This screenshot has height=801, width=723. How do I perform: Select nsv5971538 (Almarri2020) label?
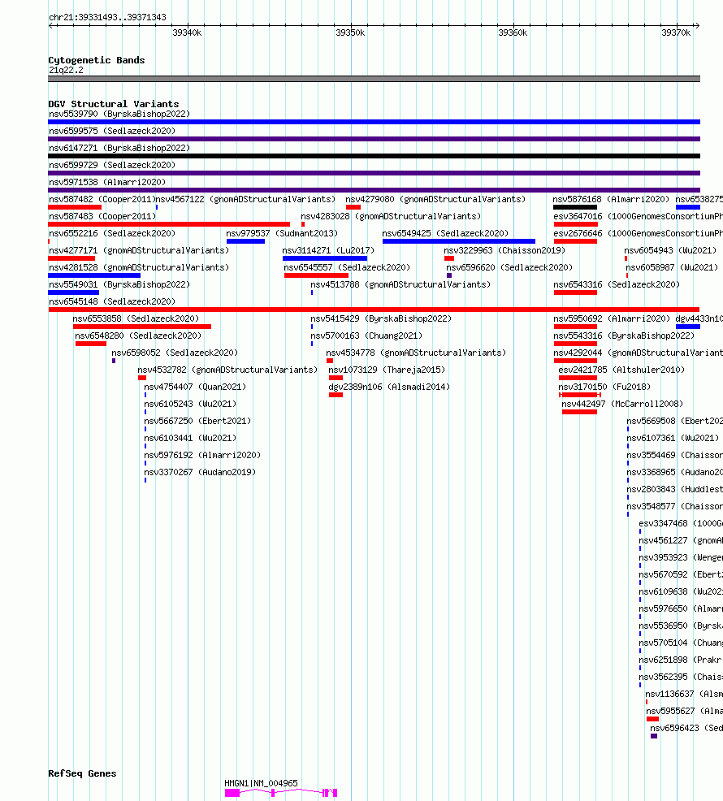point(107,182)
